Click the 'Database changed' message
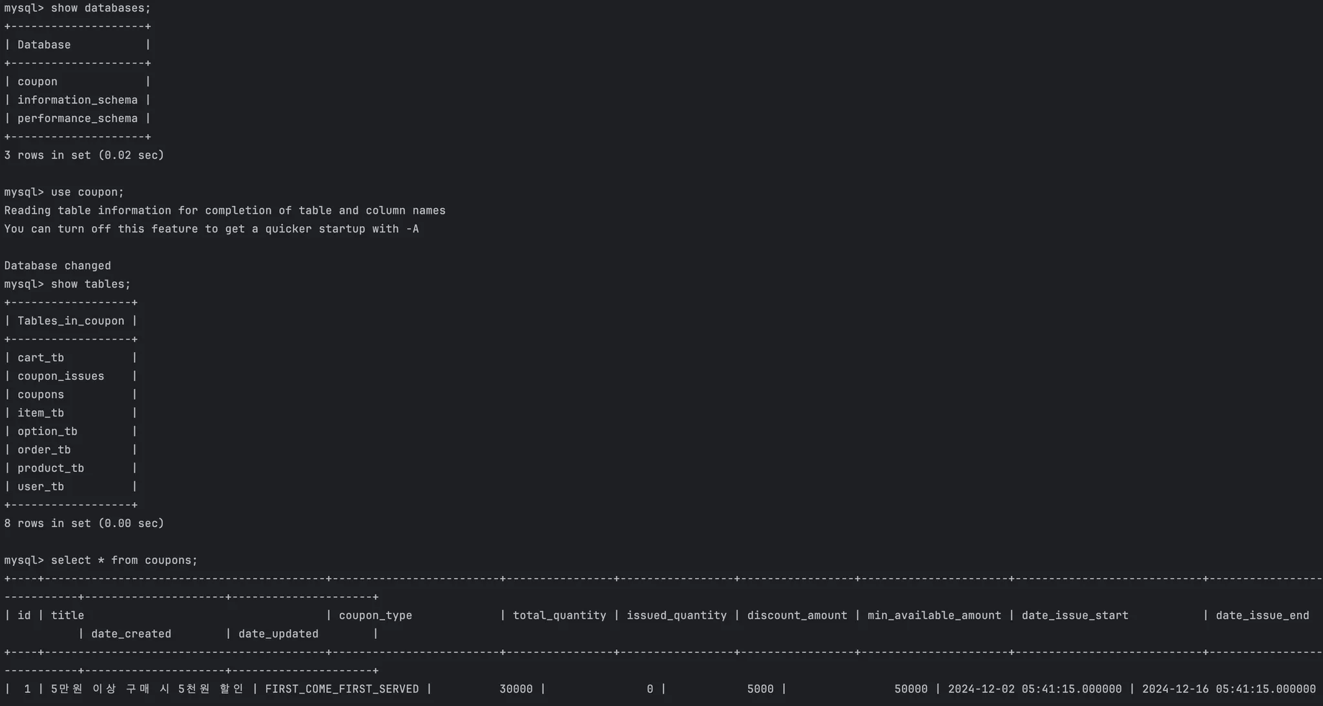This screenshot has width=1323, height=706. pos(57,266)
